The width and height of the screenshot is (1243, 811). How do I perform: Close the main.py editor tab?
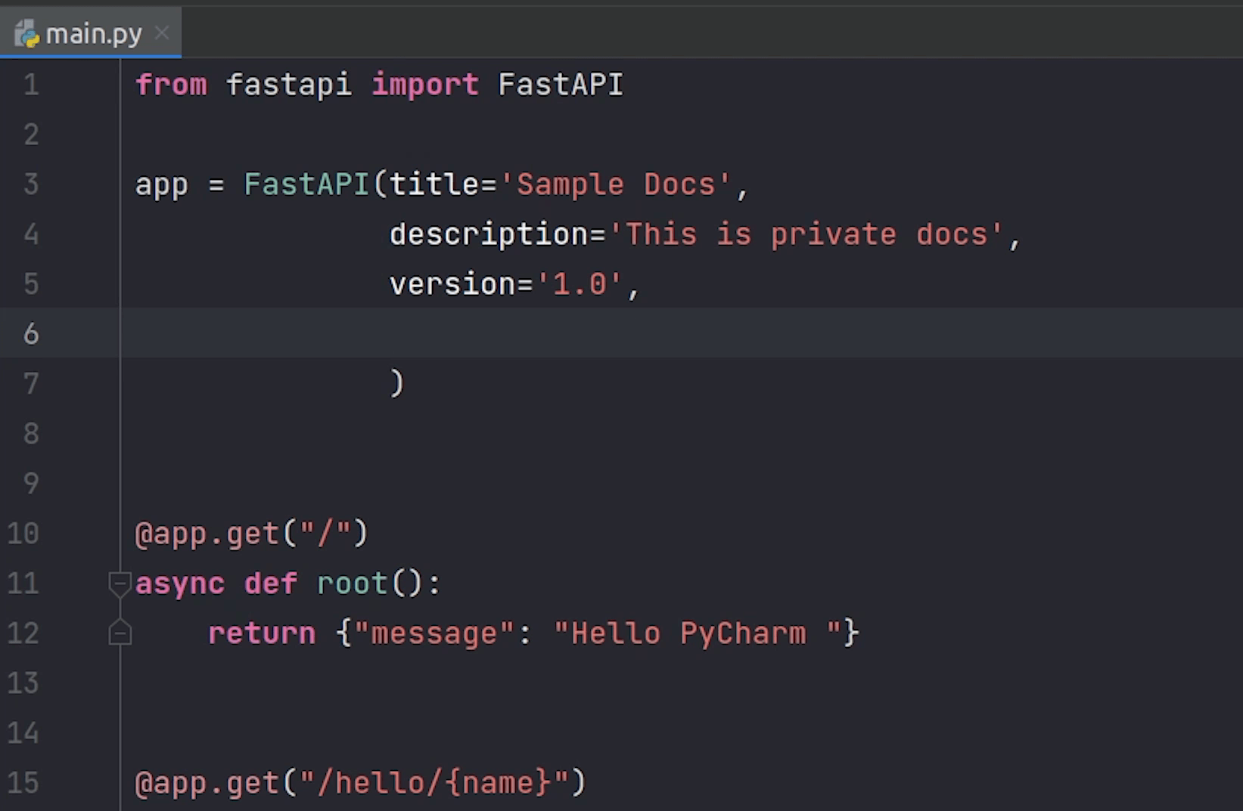[x=161, y=33]
